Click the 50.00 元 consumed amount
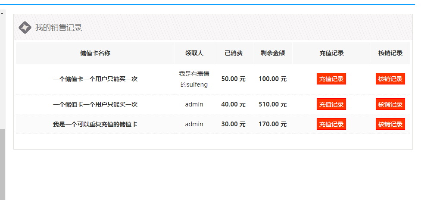Screen dimensions: 437x200 [233, 79]
